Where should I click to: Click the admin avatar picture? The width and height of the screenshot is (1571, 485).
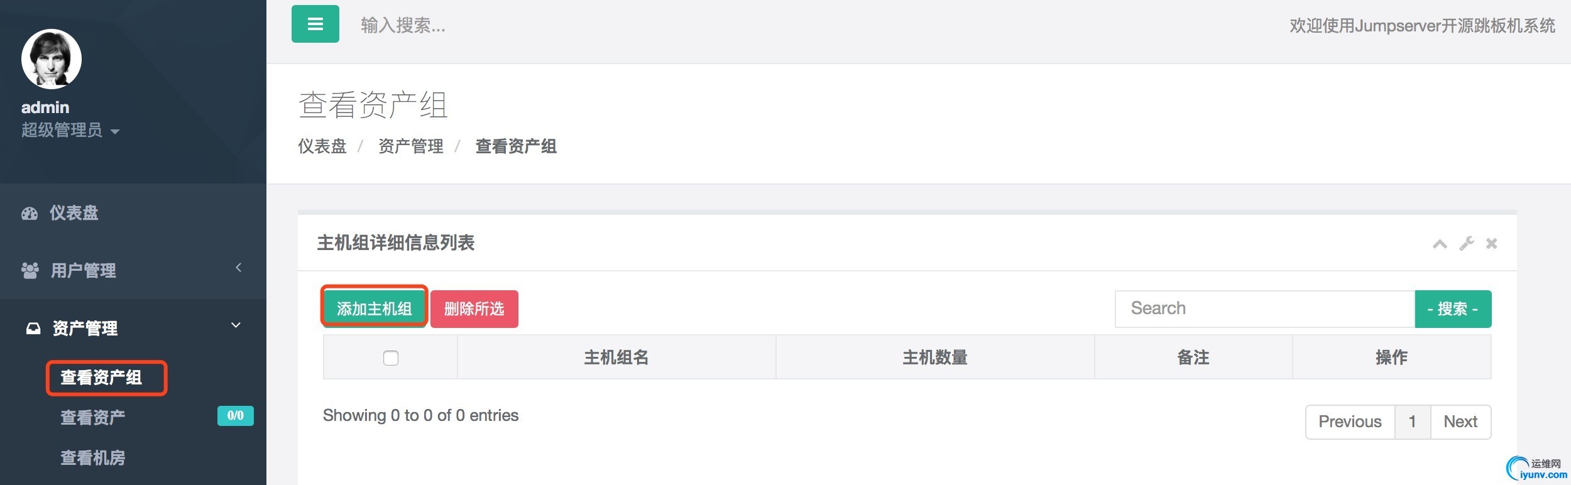pyautogui.click(x=52, y=59)
